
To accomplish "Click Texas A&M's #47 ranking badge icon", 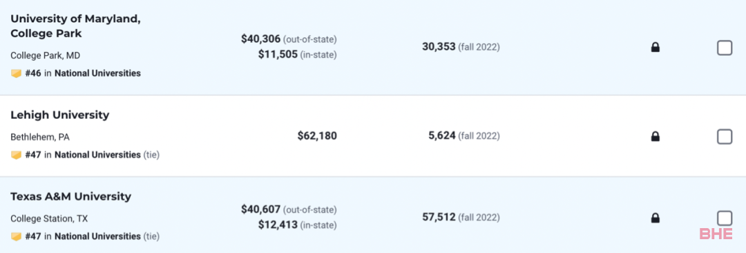I will 16,236.
